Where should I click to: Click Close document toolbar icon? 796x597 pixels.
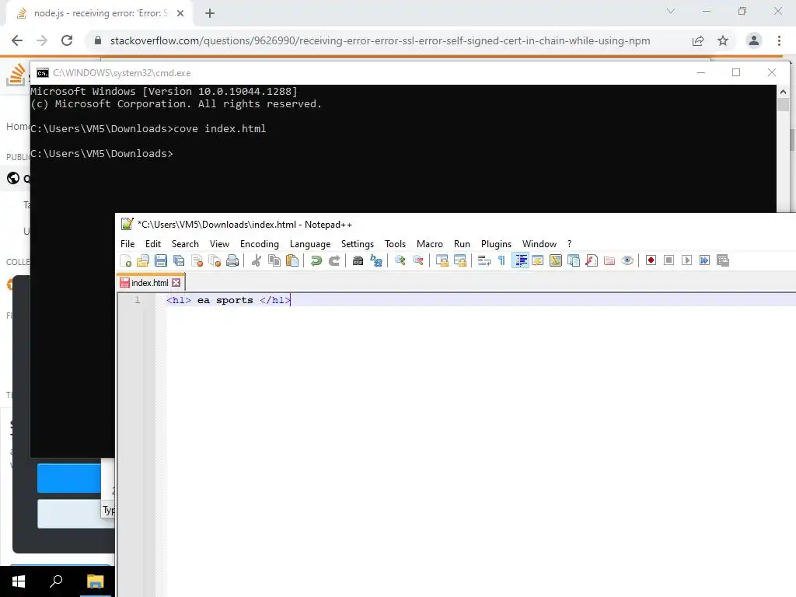pyautogui.click(x=197, y=260)
